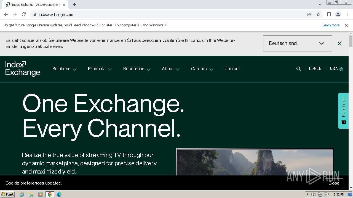Reload the Index Exchange page

pyautogui.click(x=24, y=14)
